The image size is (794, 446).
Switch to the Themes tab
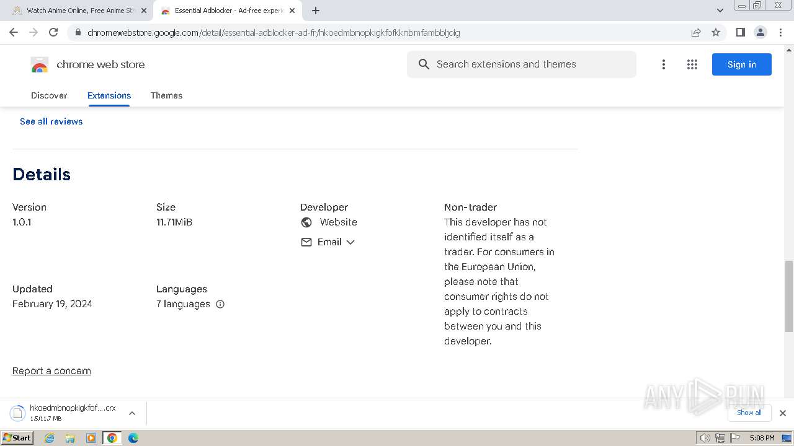[166, 95]
